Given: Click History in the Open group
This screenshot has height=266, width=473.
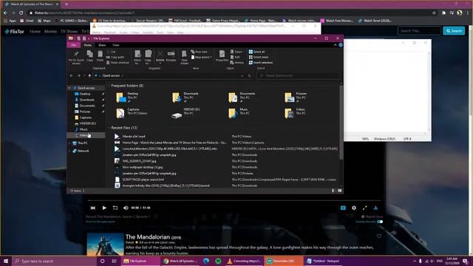Looking at the screenshot, I should [236, 63].
